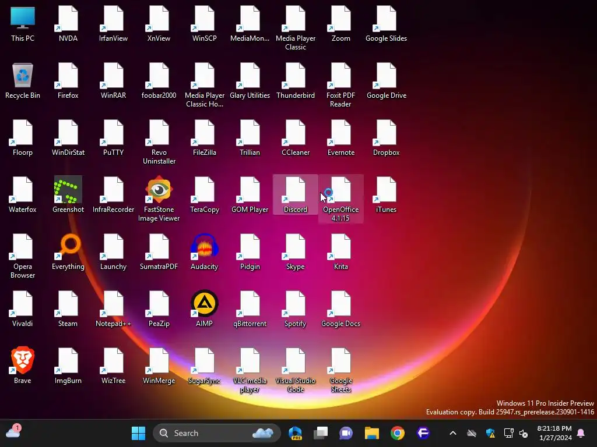Screen dimensions: 597x447
Task: Select the OpenOffice 4.1.15 shortcut
Action: 340,199
